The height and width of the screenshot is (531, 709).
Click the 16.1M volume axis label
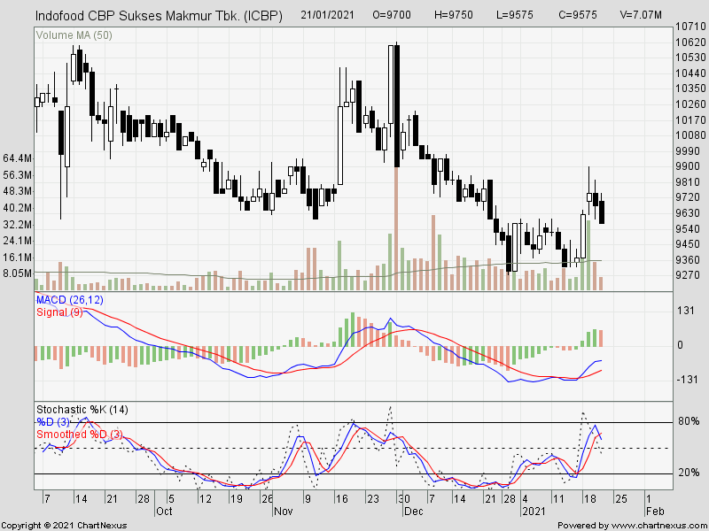(x=17, y=258)
